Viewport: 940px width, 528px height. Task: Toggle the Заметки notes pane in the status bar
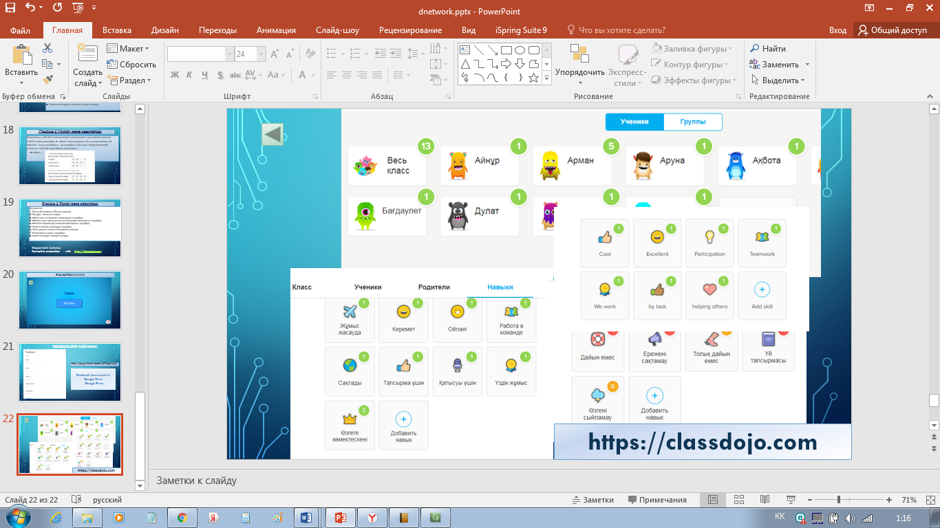pyautogui.click(x=592, y=500)
